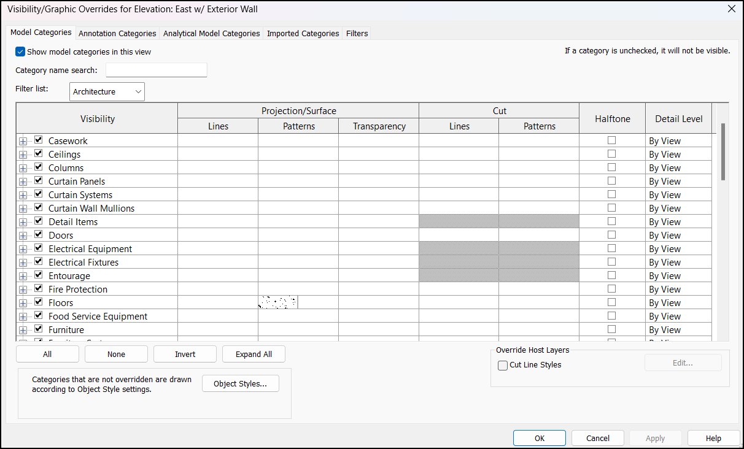
Task: Select the Model Categories tab
Action: point(41,33)
